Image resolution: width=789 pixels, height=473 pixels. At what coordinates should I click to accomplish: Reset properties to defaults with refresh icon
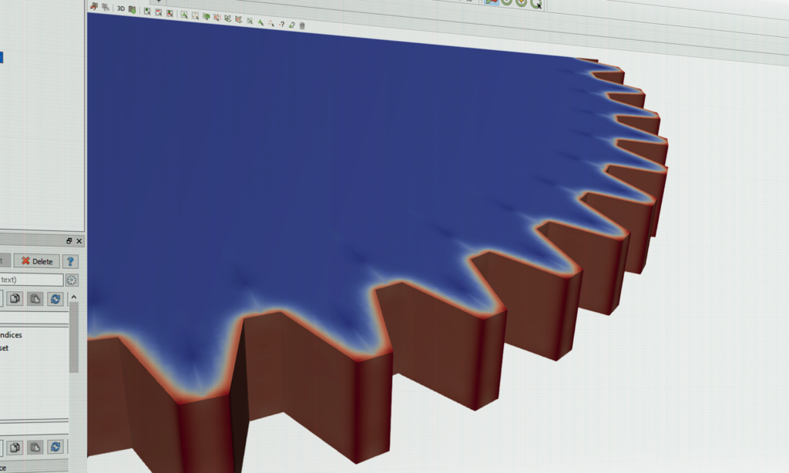[55, 299]
